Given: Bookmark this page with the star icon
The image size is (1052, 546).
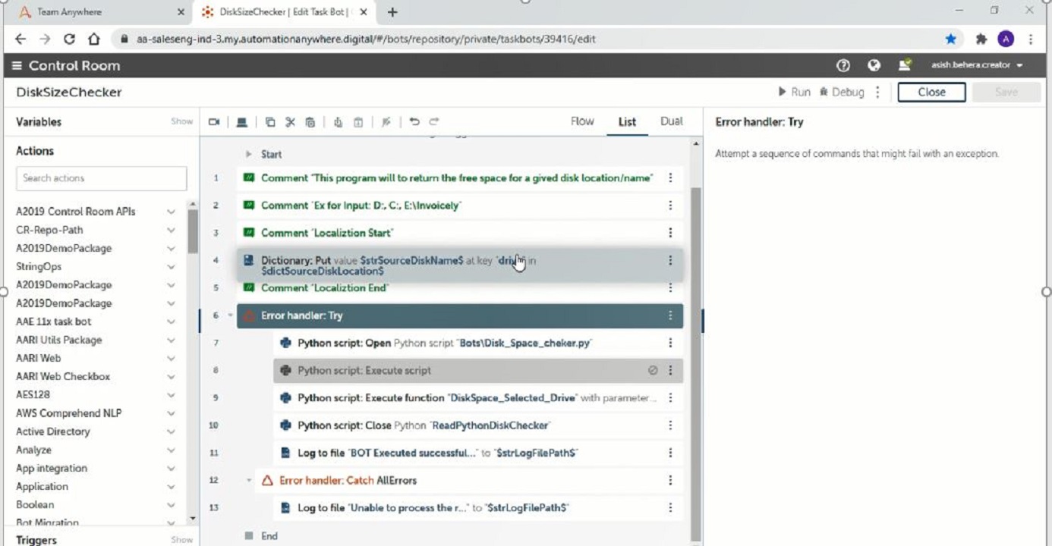Looking at the screenshot, I should click(x=950, y=39).
